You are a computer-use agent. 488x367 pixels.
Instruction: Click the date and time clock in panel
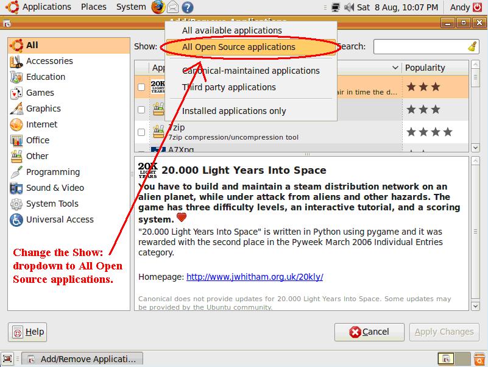point(397,7)
